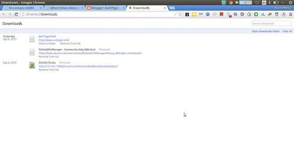Image resolution: width=294 pixels, height=165 pixels.
Task: Click the 5d34d57b.xlsx filename text
Action: [47, 63]
